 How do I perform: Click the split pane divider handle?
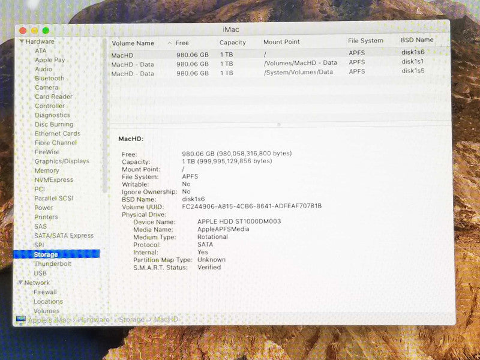pyautogui.click(x=279, y=125)
